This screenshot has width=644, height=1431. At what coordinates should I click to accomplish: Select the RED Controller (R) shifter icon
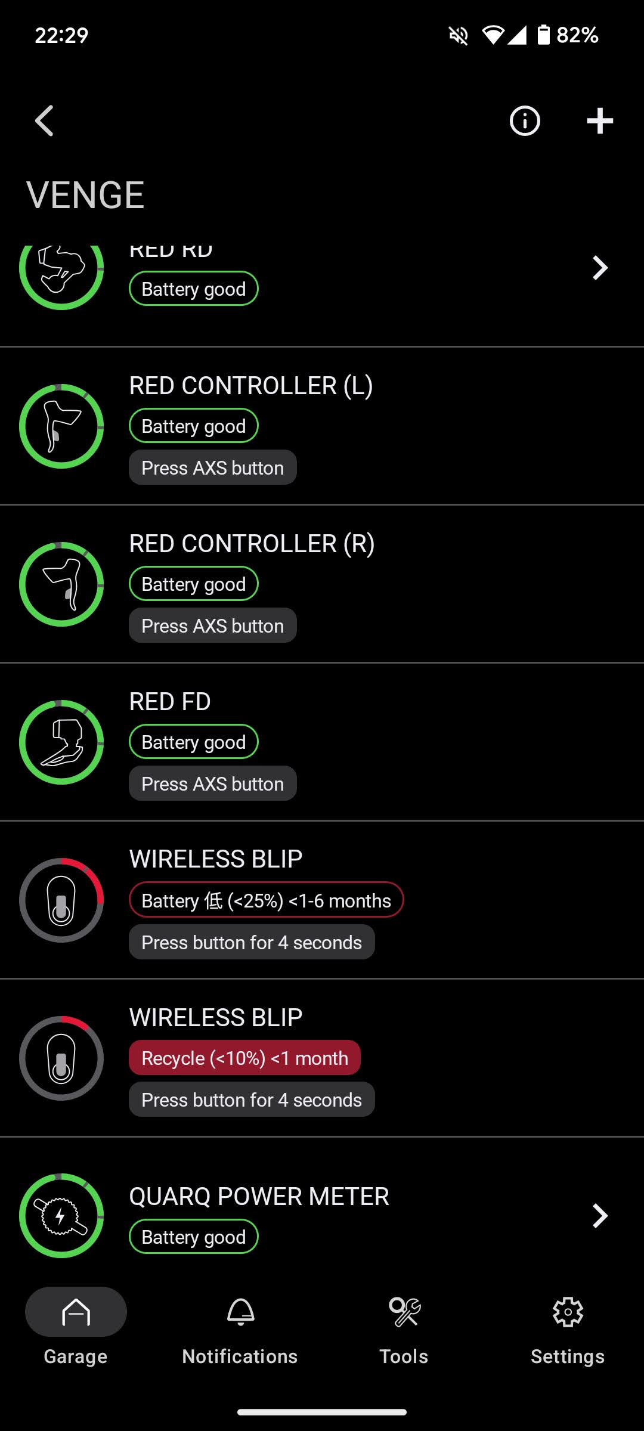(x=61, y=584)
